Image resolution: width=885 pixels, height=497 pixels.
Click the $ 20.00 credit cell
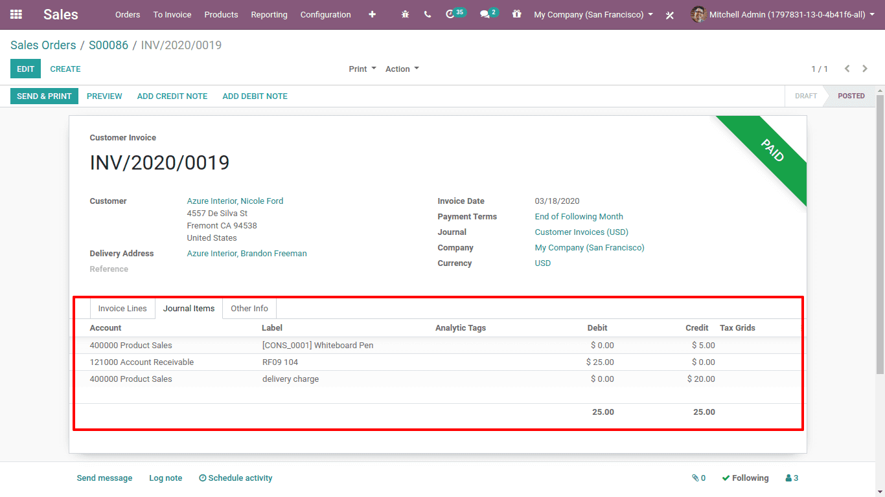point(701,379)
